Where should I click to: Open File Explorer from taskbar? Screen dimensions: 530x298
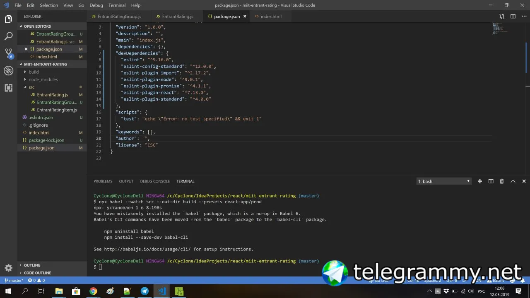point(59,291)
